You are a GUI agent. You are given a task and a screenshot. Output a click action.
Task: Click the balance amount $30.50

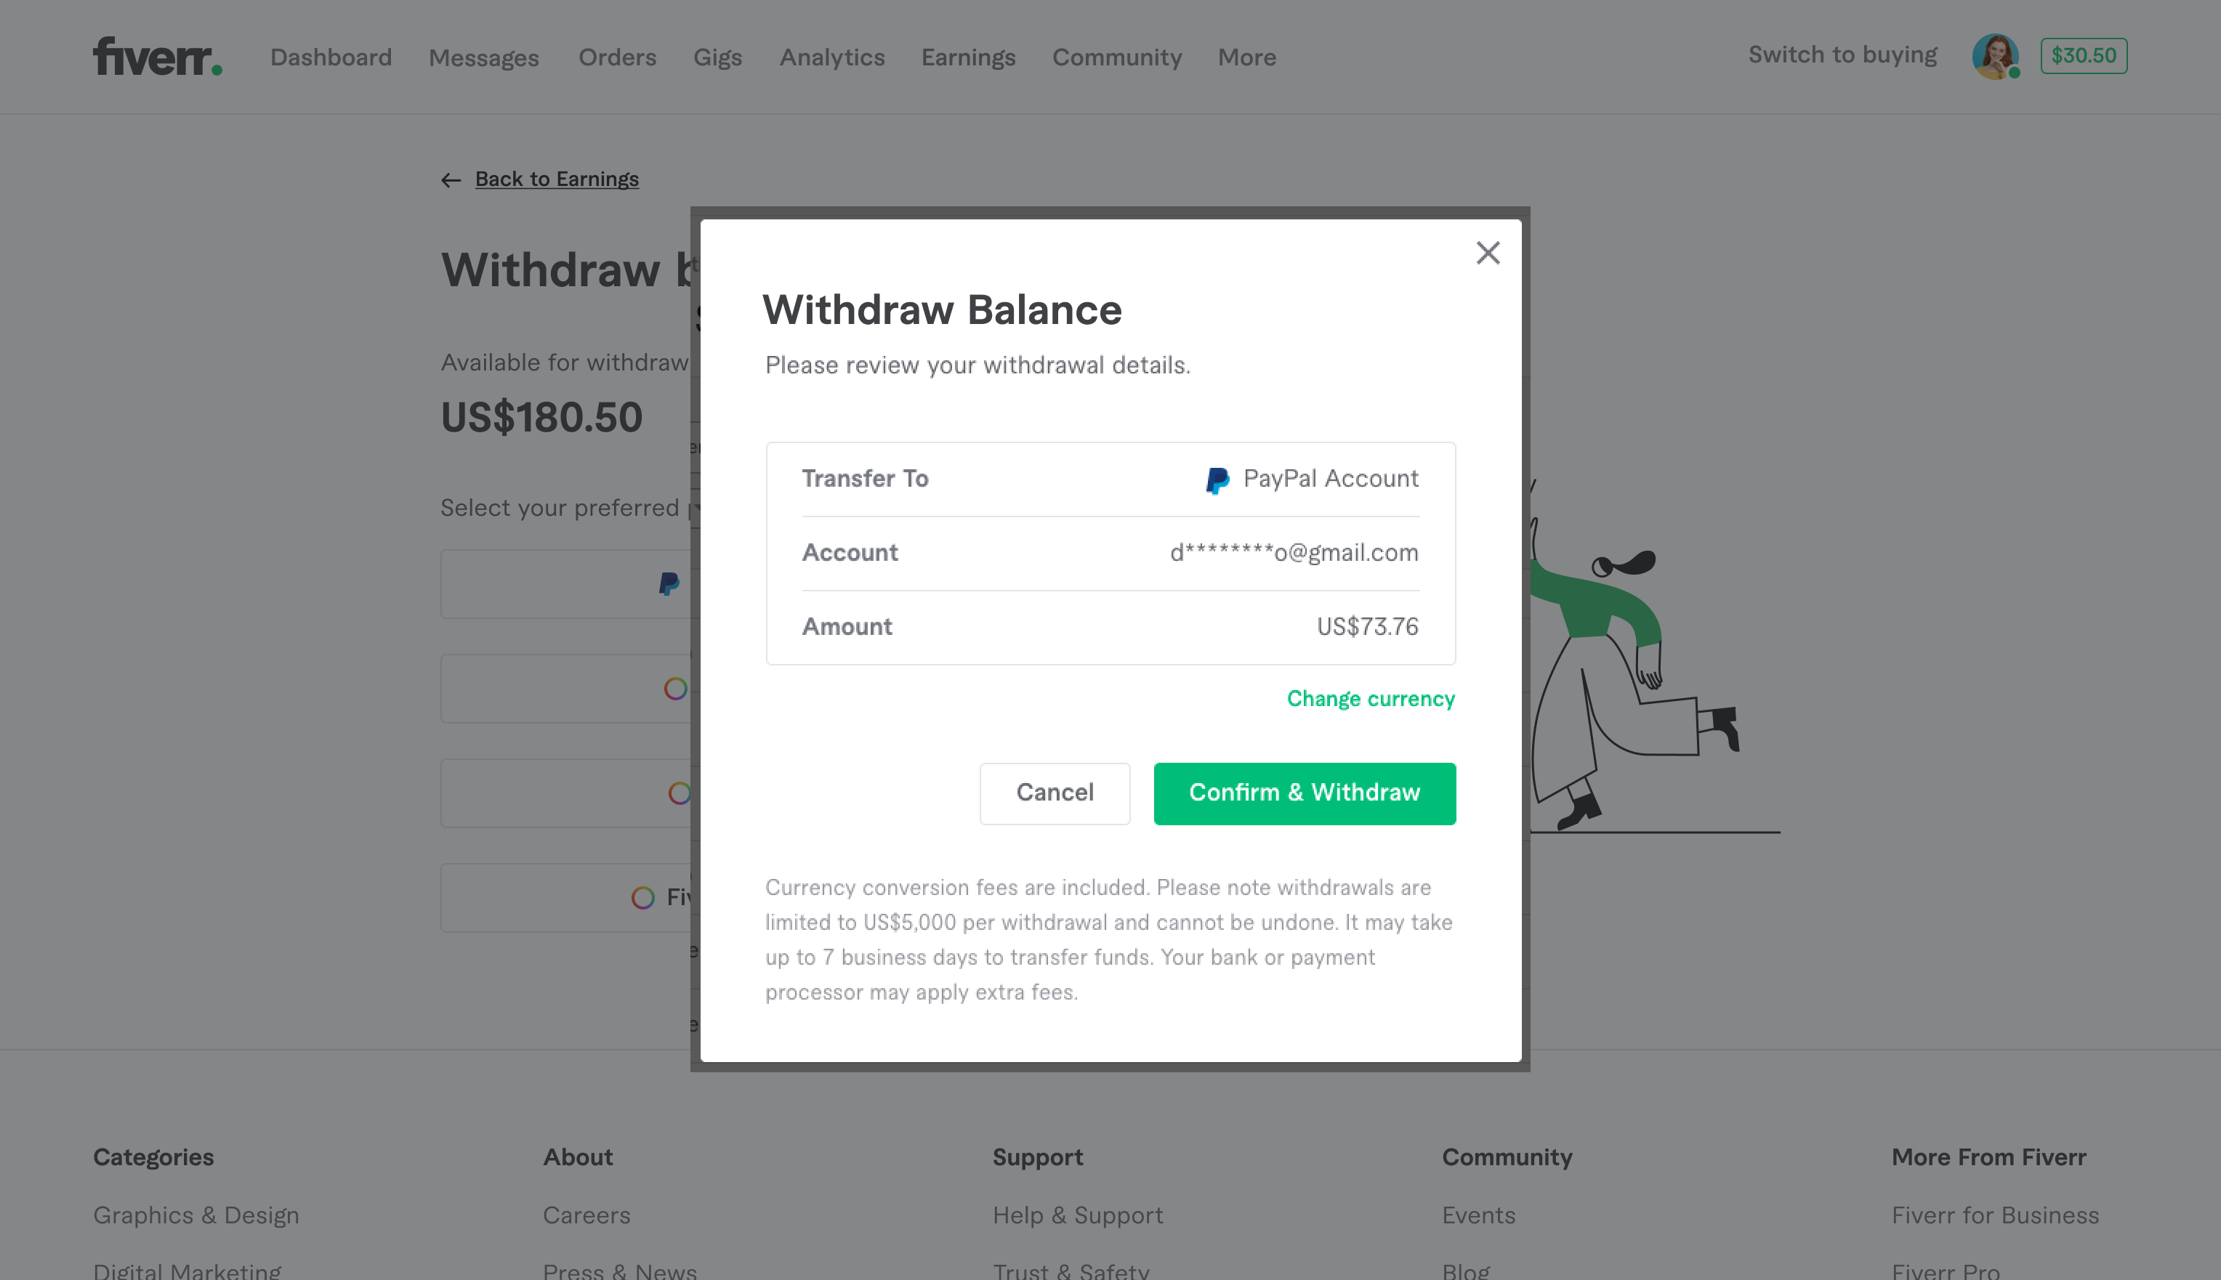click(2082, 55)
